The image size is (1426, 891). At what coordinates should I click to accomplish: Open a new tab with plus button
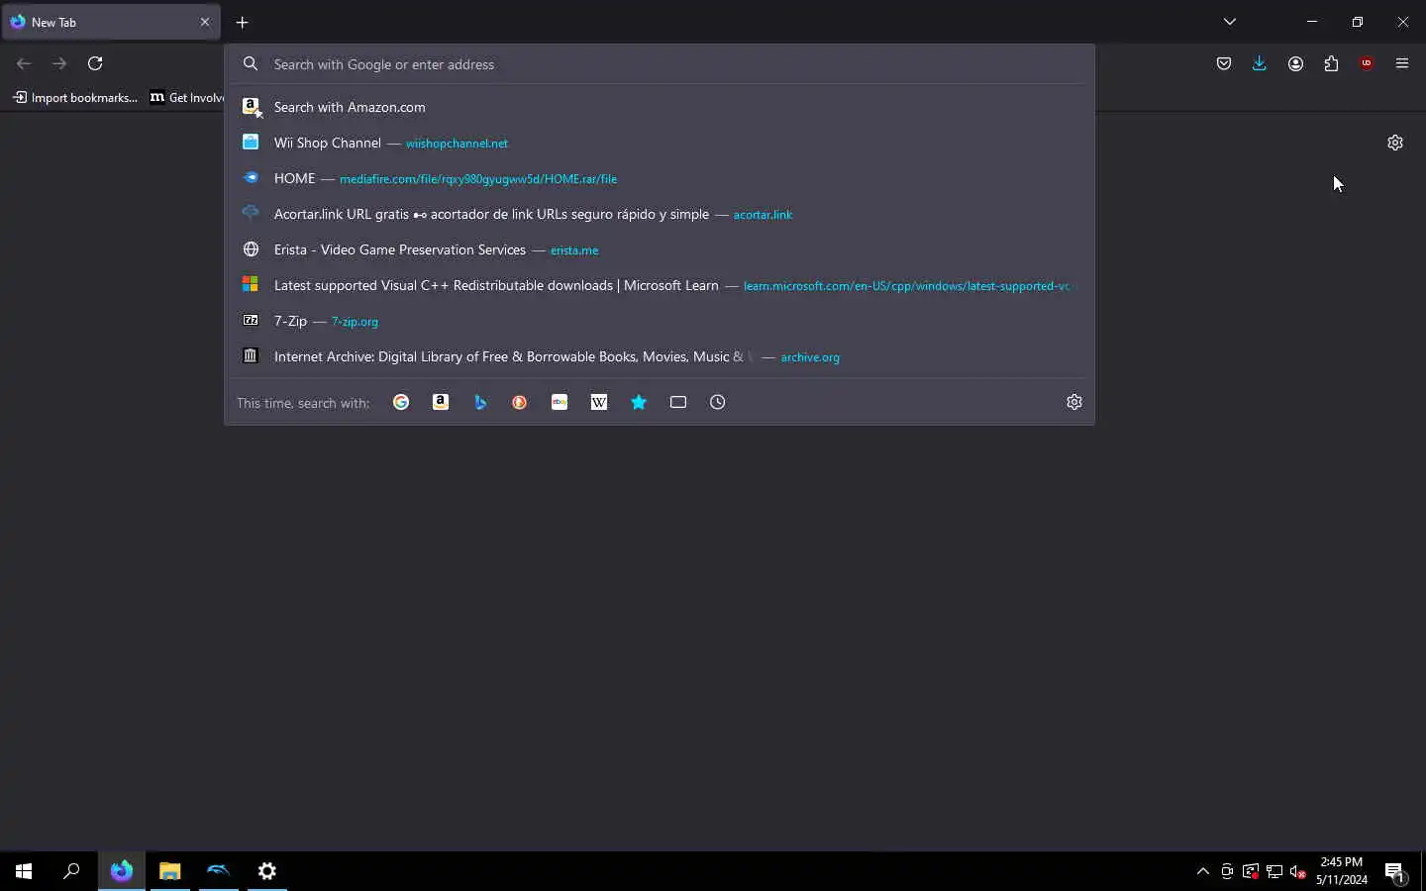click(243, 22)
